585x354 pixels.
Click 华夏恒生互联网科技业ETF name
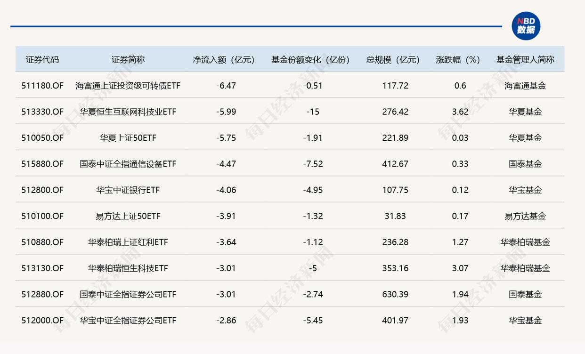pos(128,112)
